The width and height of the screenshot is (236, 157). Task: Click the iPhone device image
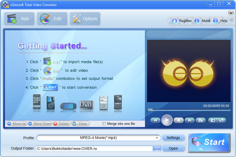pyautogui.click(x=37, y=102)
